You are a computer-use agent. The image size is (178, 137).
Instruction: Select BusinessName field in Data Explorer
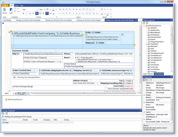point(155,35)
